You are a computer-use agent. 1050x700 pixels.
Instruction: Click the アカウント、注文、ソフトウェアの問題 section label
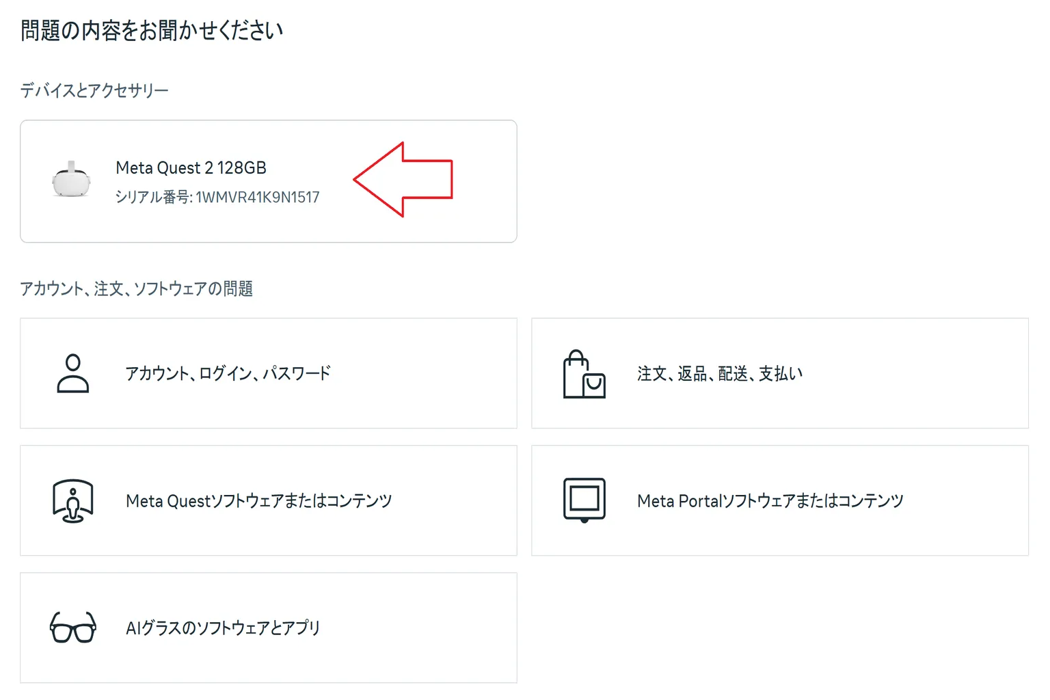click(137, 288)
